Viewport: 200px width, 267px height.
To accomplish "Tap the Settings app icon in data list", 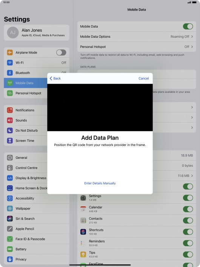I will point(83,198).
